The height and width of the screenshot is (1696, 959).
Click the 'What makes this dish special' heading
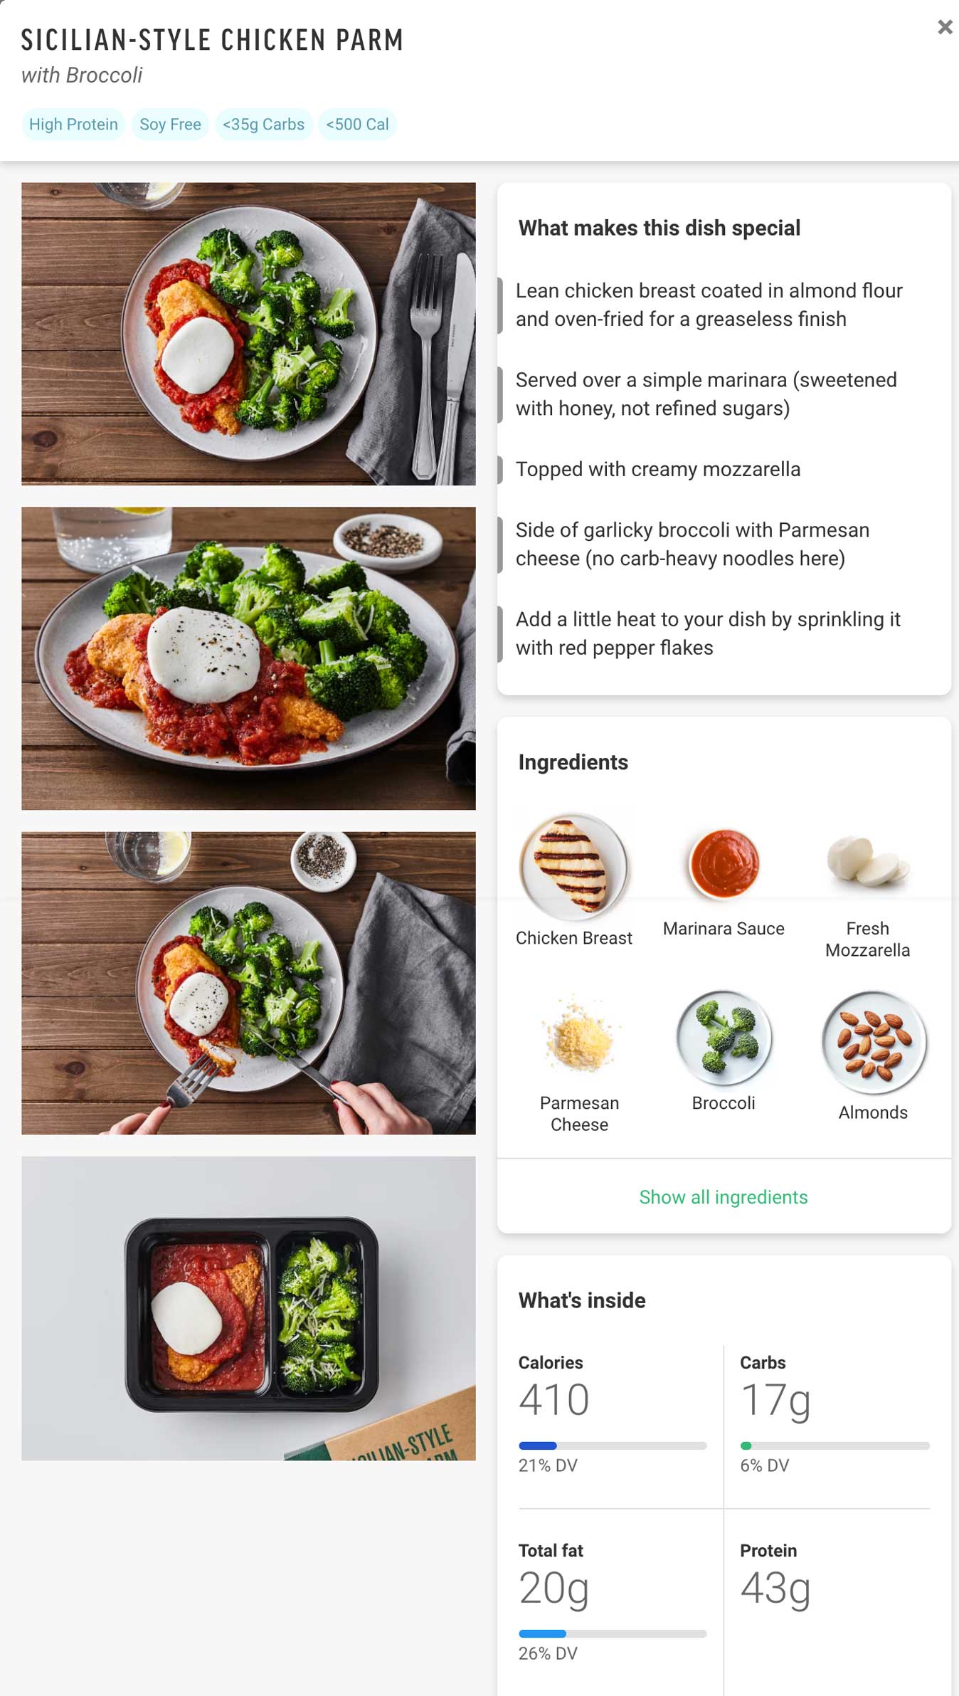pos(659,228)
